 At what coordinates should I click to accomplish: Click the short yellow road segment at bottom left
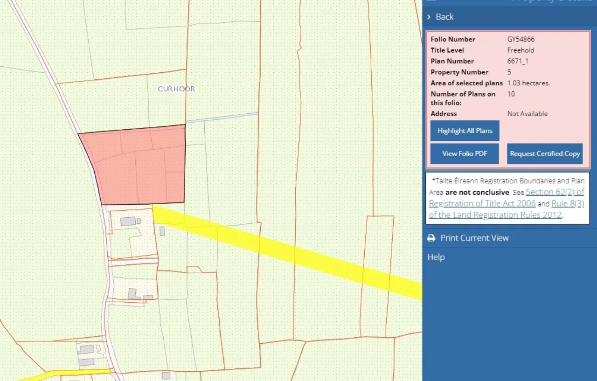coord(70,373)
